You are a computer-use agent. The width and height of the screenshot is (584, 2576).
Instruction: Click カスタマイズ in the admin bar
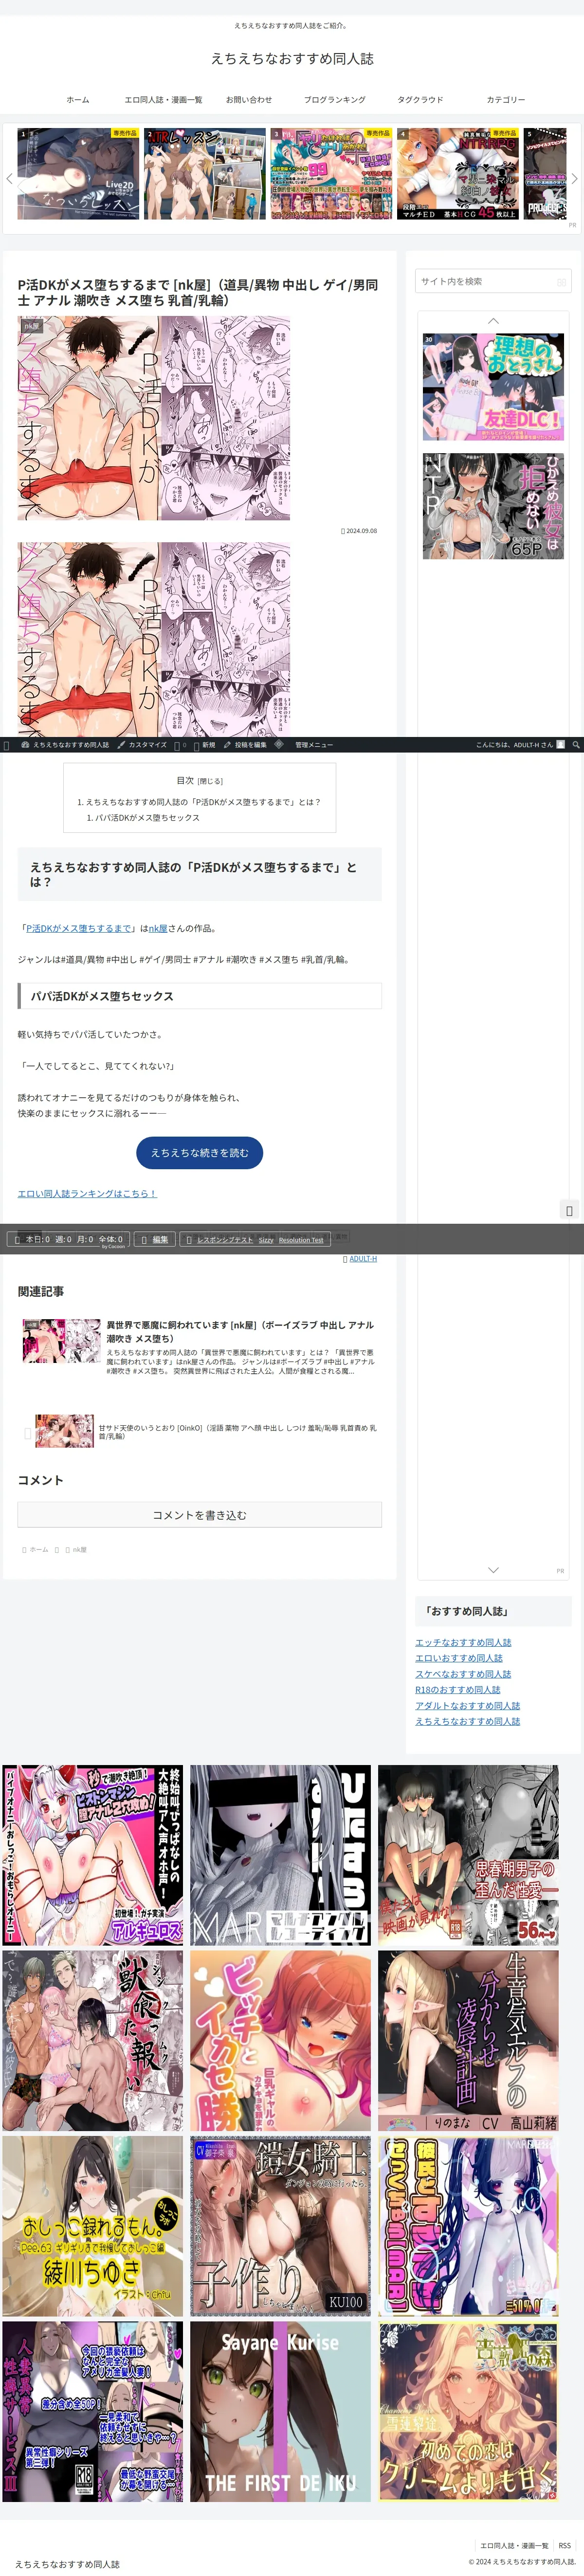pos(142,745)
